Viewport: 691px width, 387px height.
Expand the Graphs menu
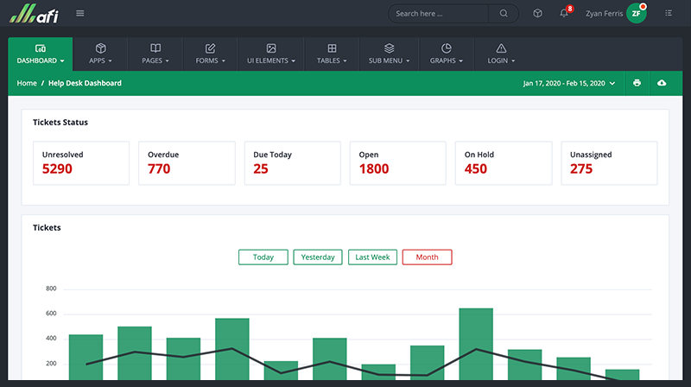[446, 54]
